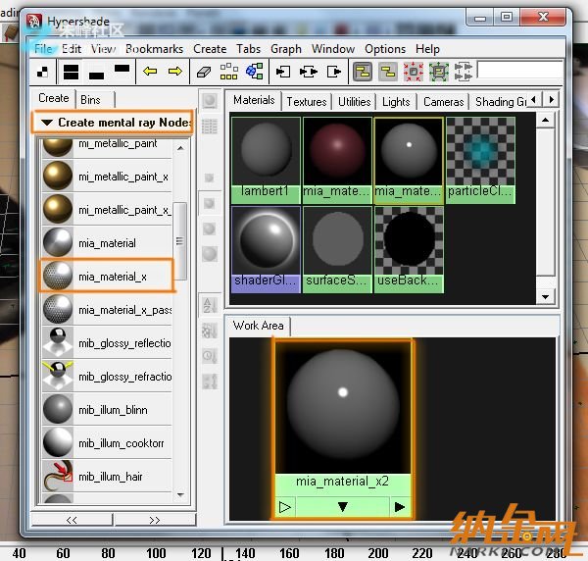Switch to the Textures tab
The width and height of the screenshot is (588, 561).
[x=306, y=101]
